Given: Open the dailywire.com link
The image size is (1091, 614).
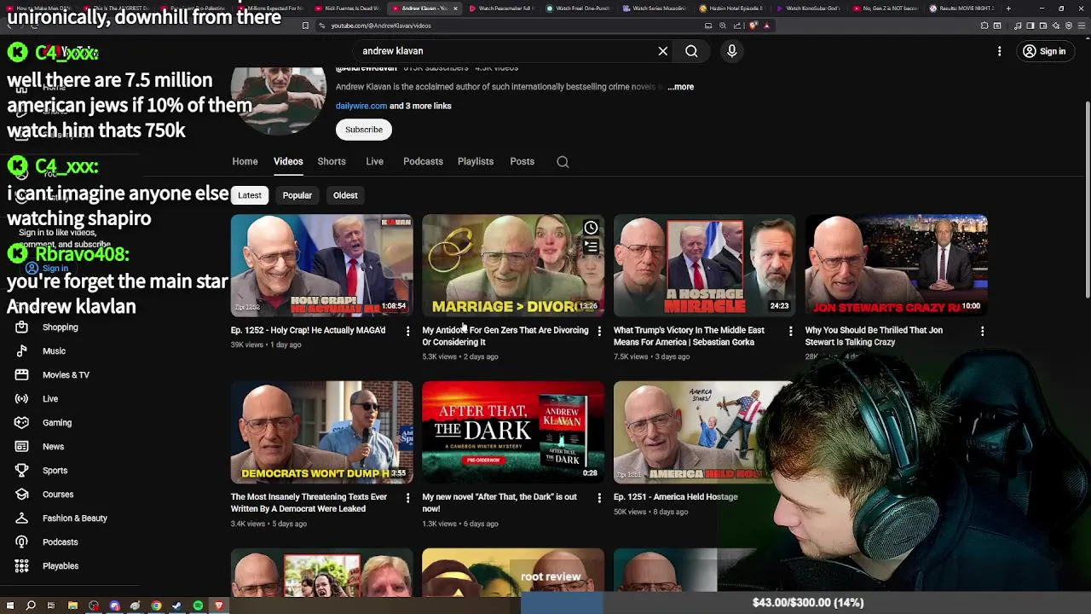Looking at the screenshot, I should pos(361,106).
